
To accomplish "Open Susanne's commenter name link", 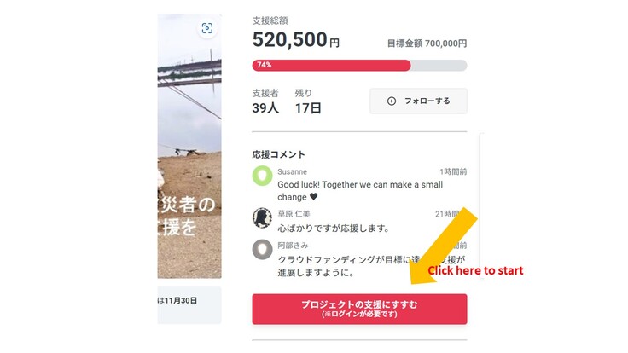I will click(294, 171).
